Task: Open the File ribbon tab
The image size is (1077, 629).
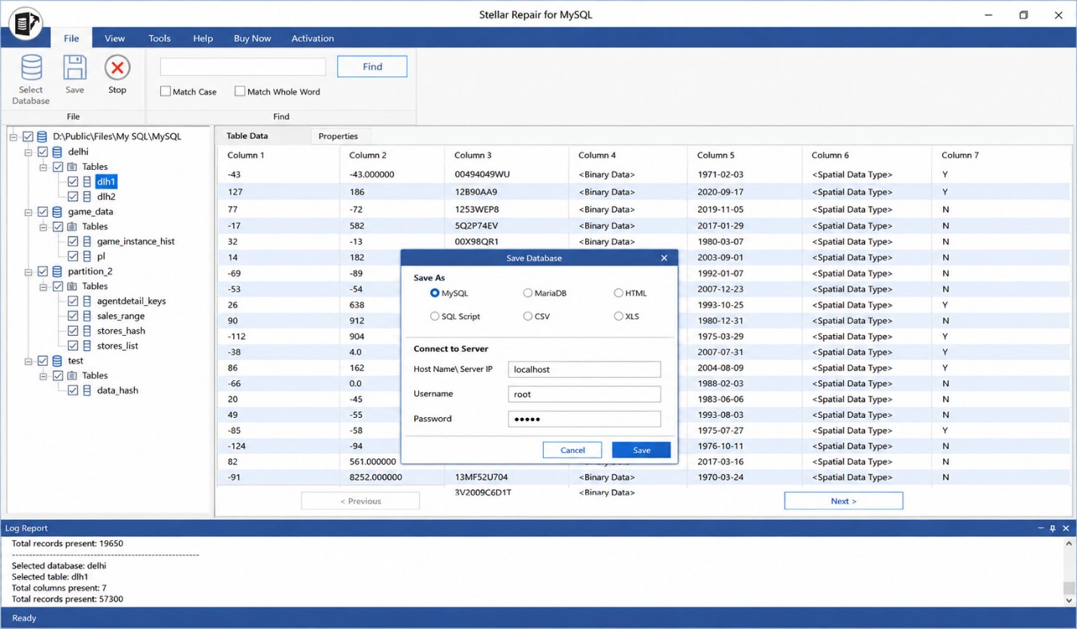Action: tap(71, 38)
